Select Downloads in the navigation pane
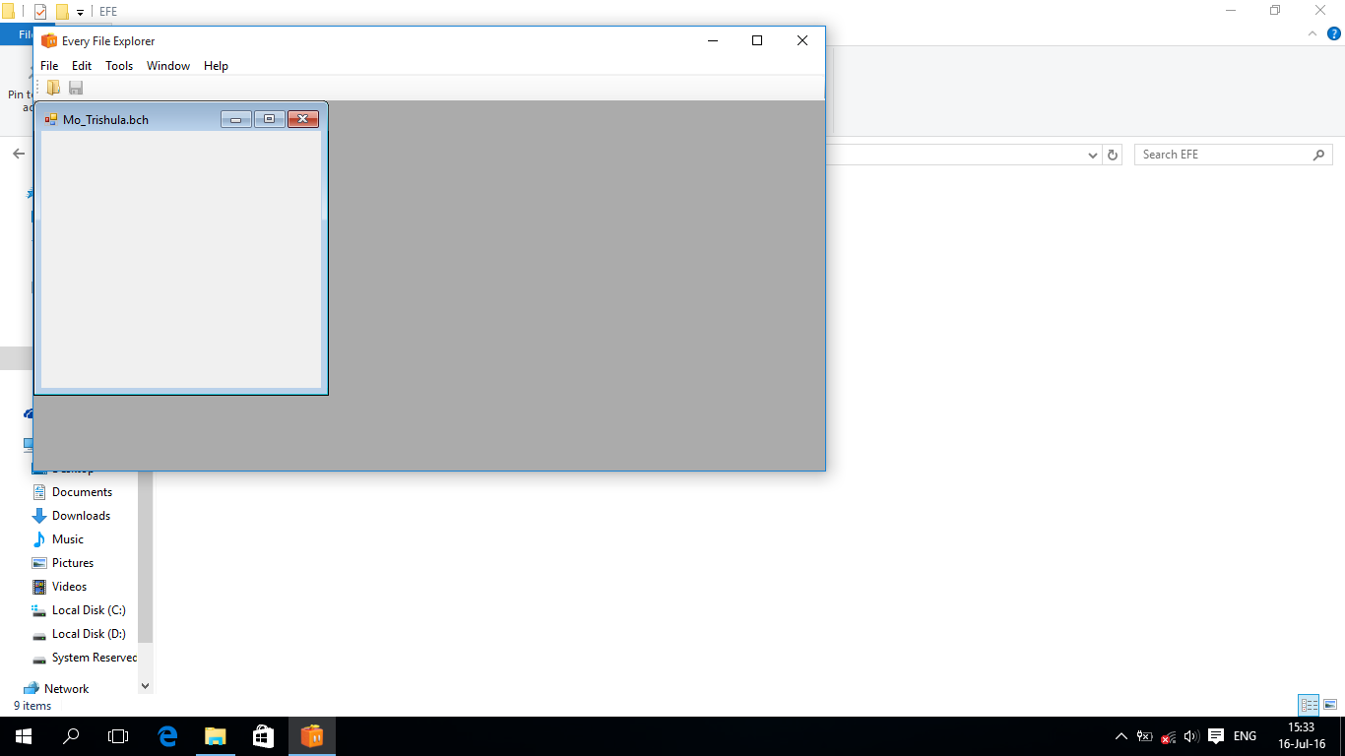Image resolution: width=1345 pixels, height=756 pixels. click(x=81, y=516)
